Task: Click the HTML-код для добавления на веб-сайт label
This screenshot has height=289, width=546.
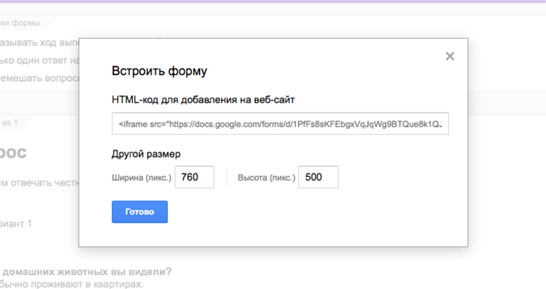Action: (203, 100)
